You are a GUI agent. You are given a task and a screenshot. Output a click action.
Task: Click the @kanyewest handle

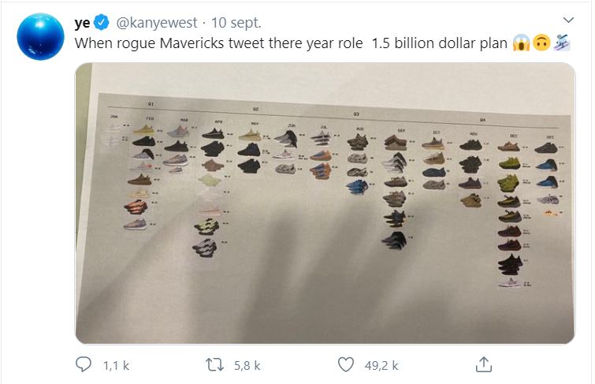157,21
